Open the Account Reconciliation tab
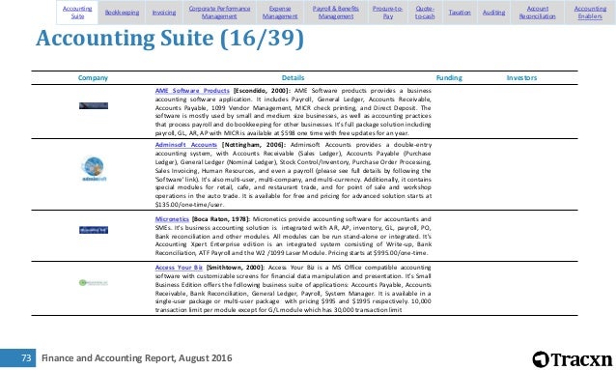 537,13
